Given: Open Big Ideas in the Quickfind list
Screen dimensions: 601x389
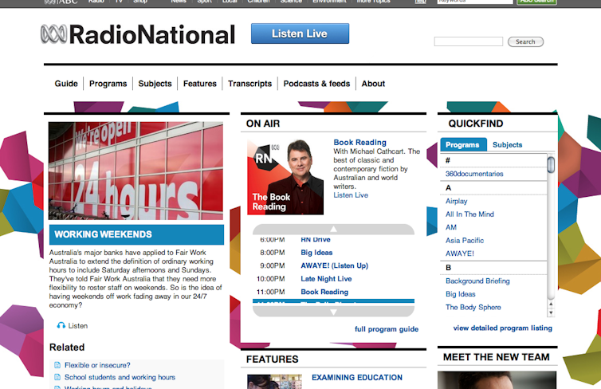Looking at the screenshot, I should click(461, 294).
